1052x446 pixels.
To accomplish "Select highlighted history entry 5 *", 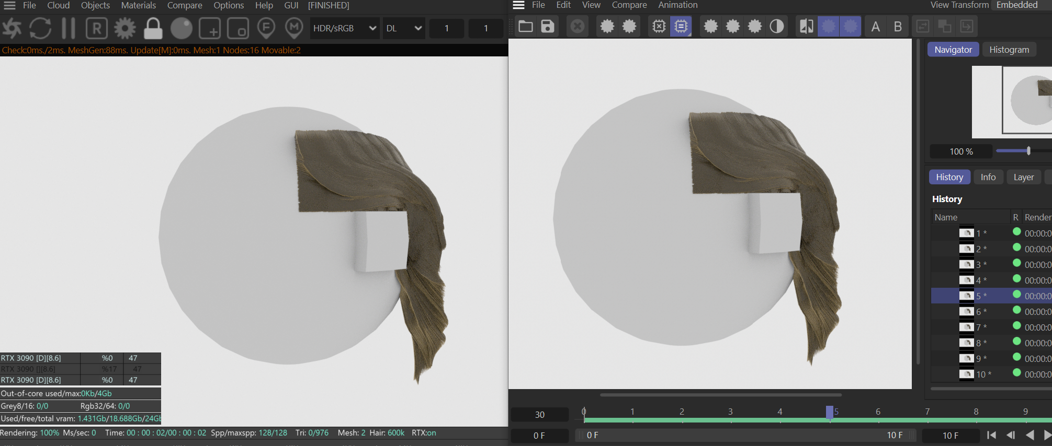I will tap(991, 296).
